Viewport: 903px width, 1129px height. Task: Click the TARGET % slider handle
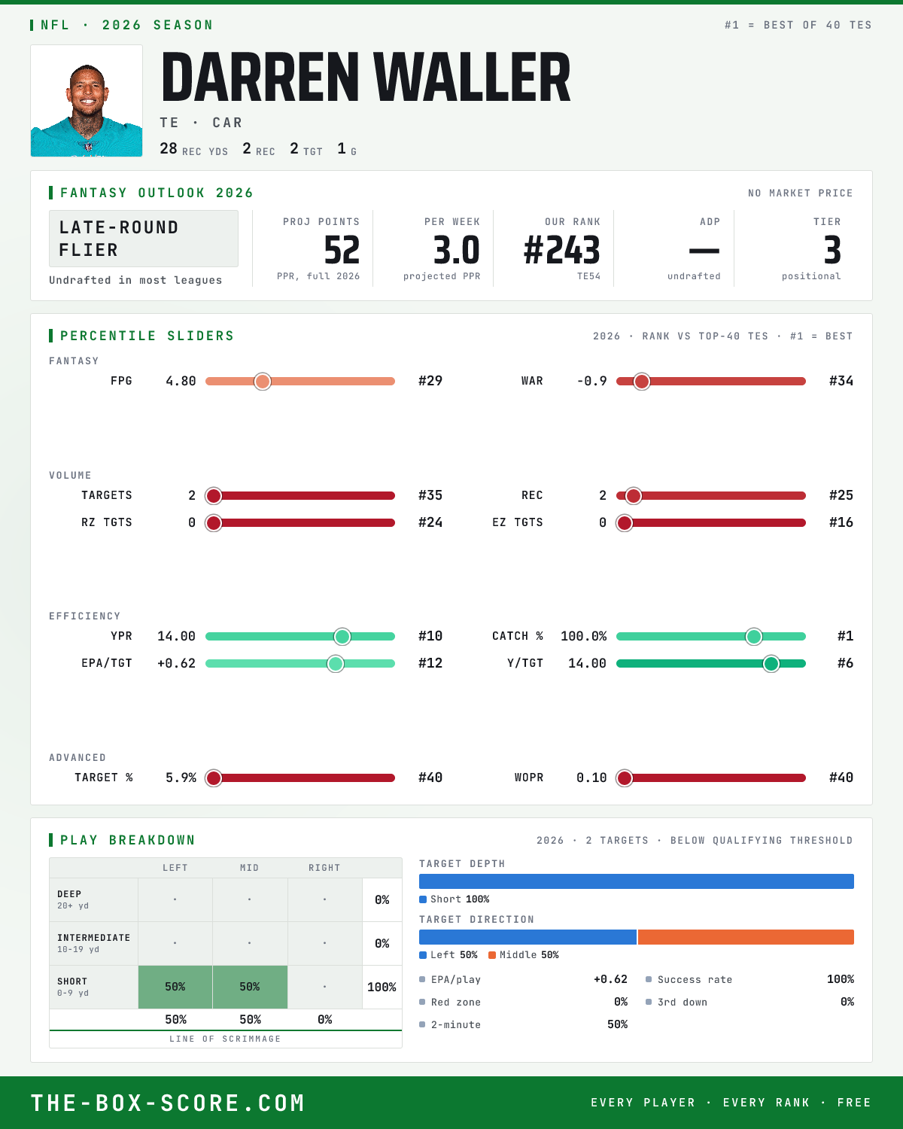click(x=214, y=778)
